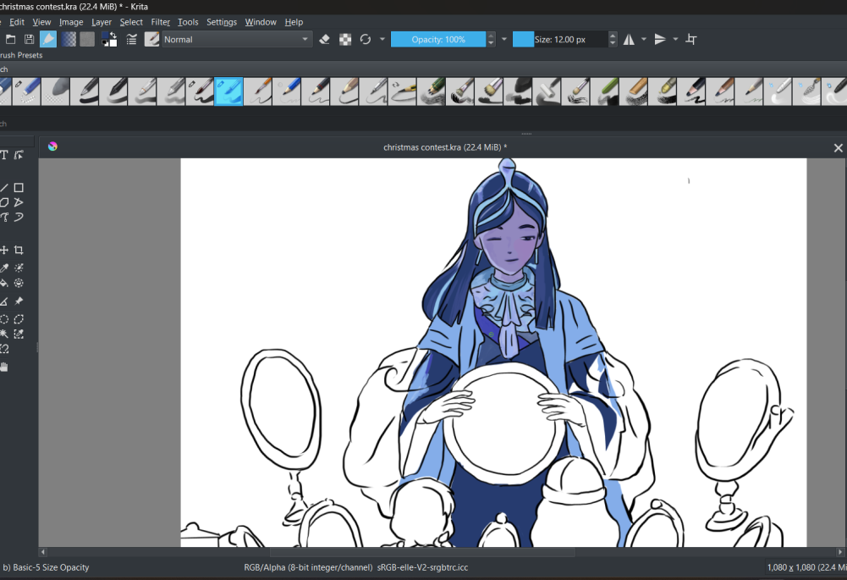
Task: Open the brush editor settings icon
Action: tap(132, 39)
